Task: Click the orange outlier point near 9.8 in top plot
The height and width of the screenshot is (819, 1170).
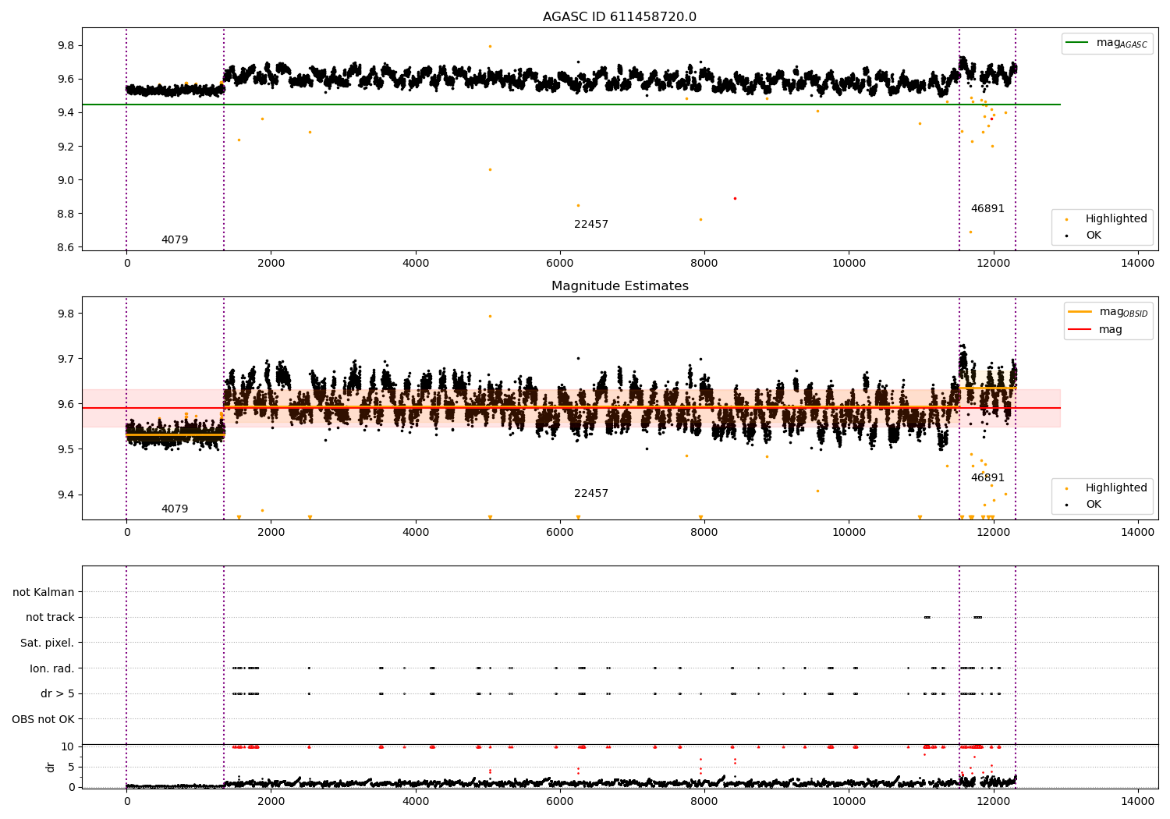Action: coord(490,46)
